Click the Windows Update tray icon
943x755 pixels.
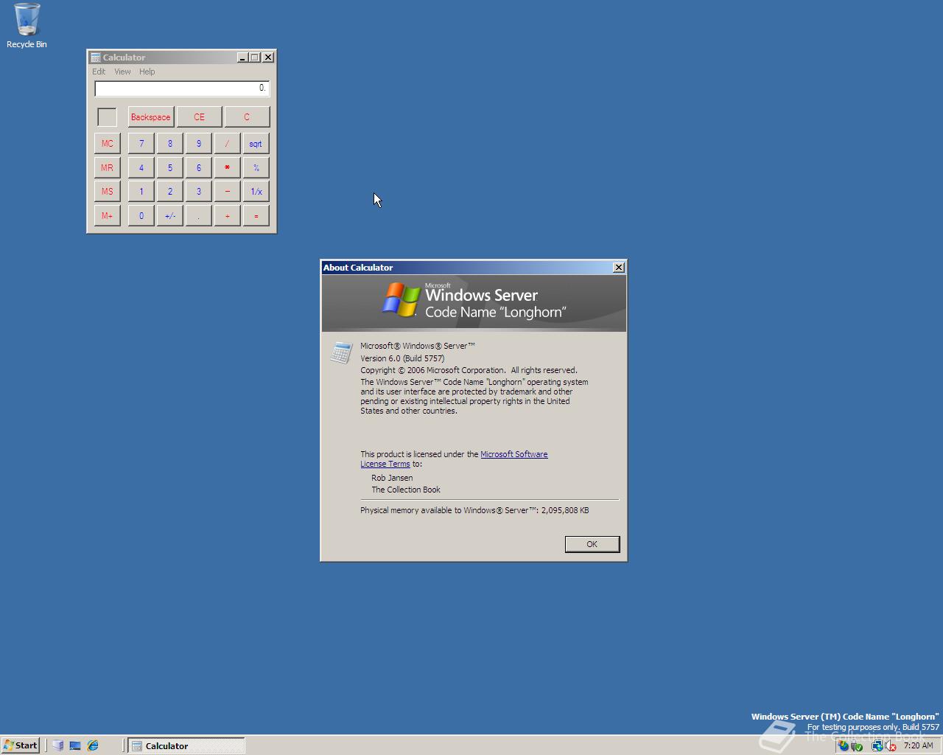pyautogui.click(x=844, y=745)
